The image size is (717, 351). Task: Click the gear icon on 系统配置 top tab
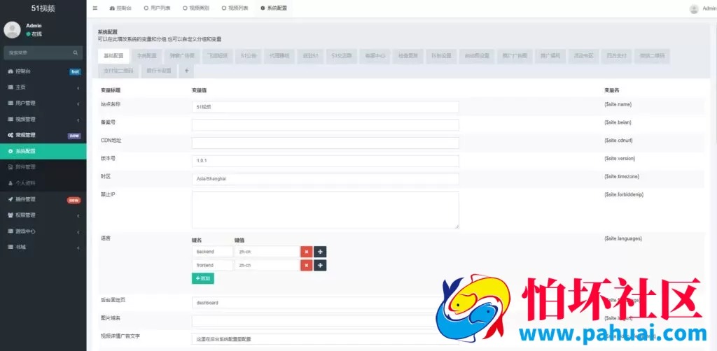(x=263, y=8)
